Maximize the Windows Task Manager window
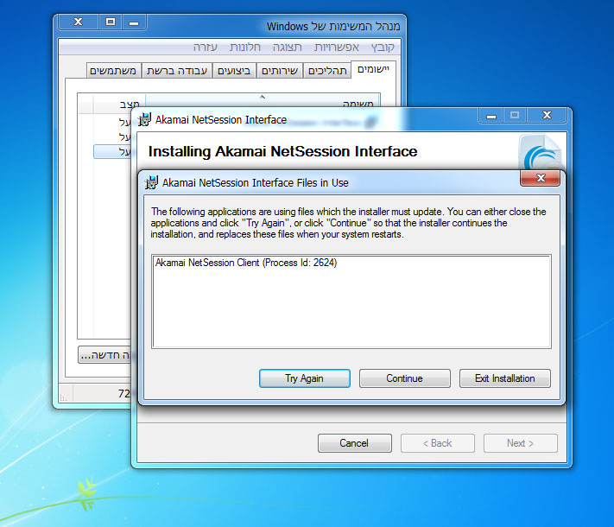This screenshot has width=614, height=527. click(x=111, y=22)
